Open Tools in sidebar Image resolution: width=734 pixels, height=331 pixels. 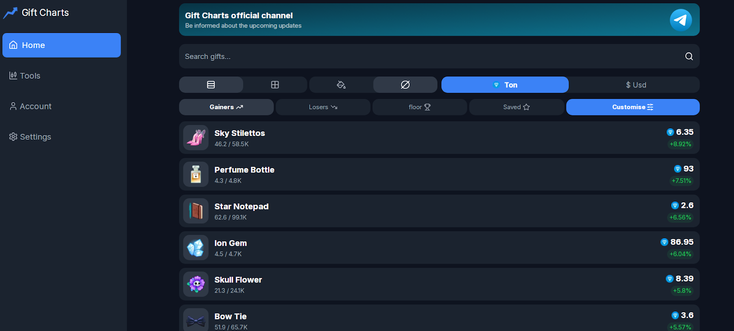click(25, 76)
